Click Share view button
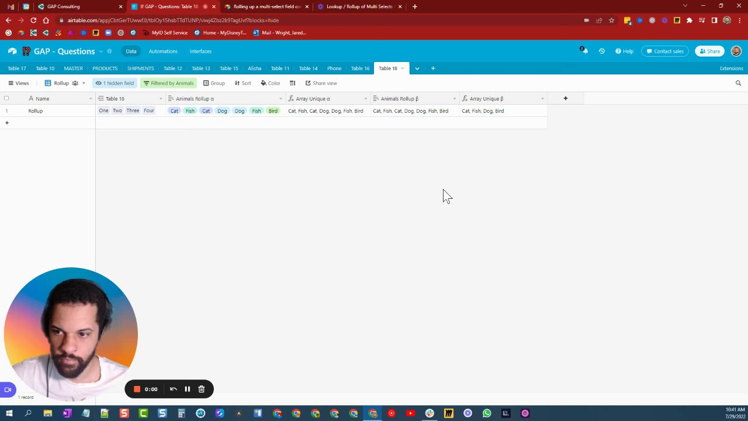This screenshot has height=421, width=748. 321,83
